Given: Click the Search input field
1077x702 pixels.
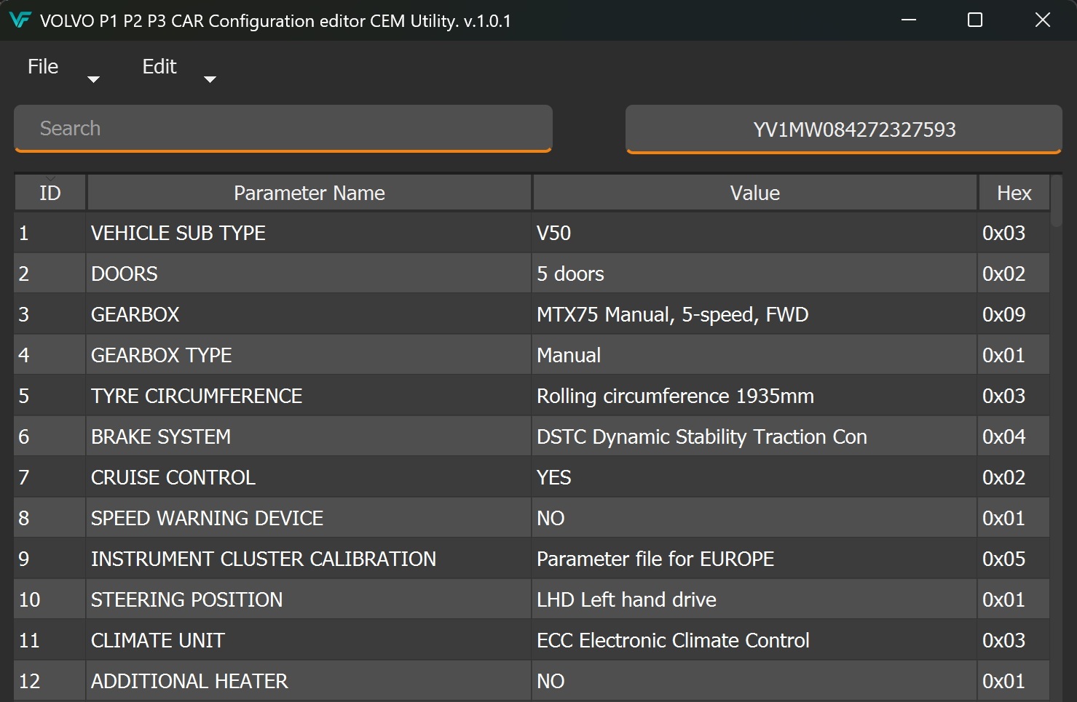Looking at the screenshot, I should click(283, 129).
